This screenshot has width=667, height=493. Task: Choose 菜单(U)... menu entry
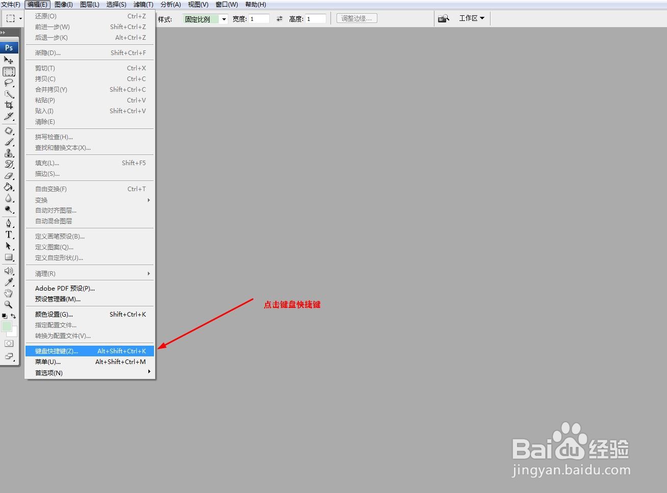pos(90,361)
